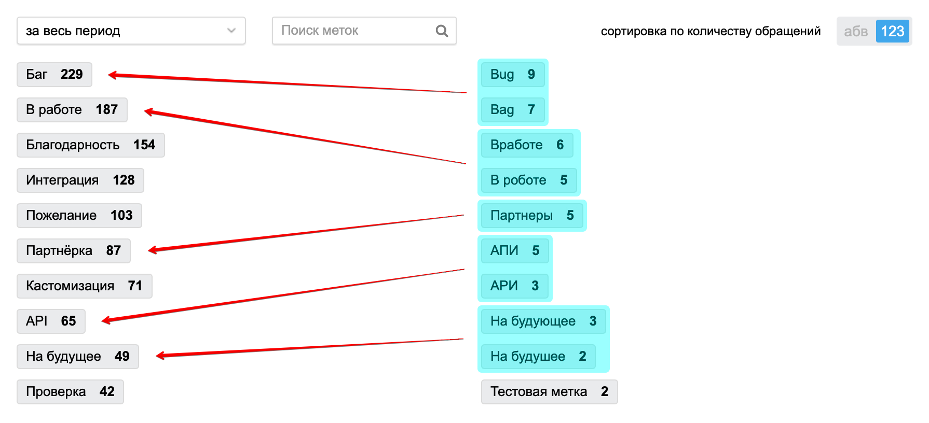Click the chevron arrow of the period selector
Screen dimensions: 929x423
tap(231, 31)
